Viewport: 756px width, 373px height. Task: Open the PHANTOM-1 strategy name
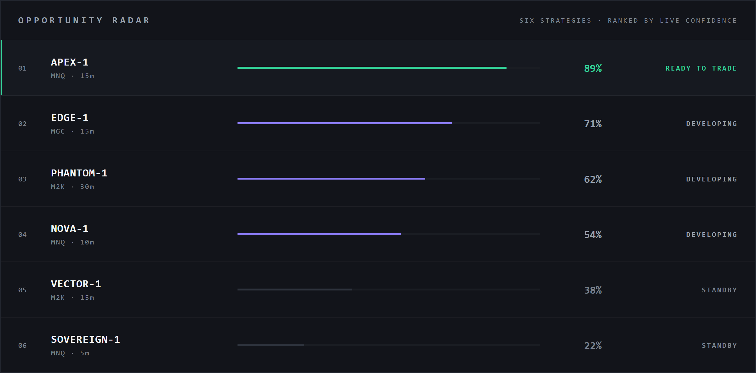79,173
